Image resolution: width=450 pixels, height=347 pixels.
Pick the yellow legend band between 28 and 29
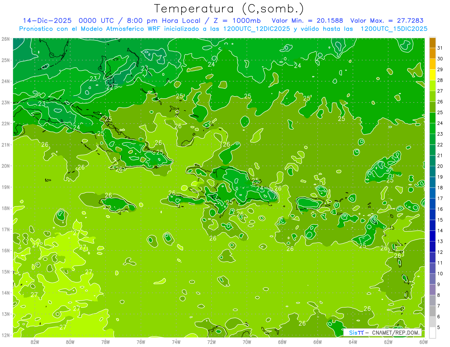pos(432,75)
